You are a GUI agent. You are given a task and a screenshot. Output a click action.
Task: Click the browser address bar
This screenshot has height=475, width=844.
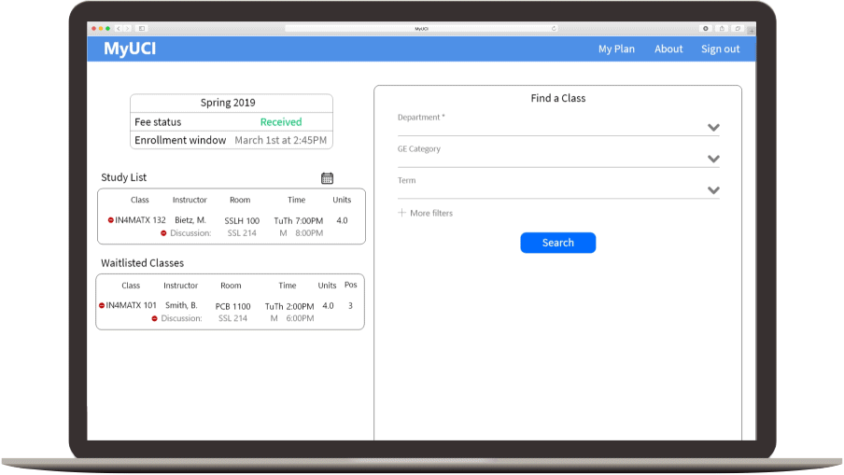pos(421,29)
